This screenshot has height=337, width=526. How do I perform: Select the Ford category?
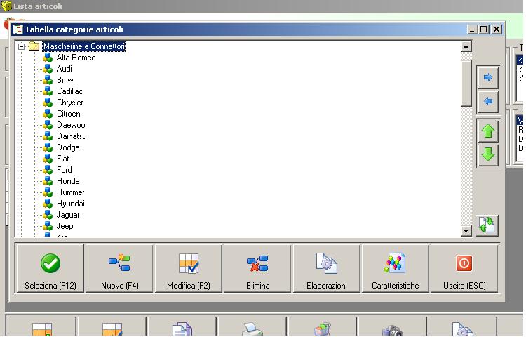[64, 170]
